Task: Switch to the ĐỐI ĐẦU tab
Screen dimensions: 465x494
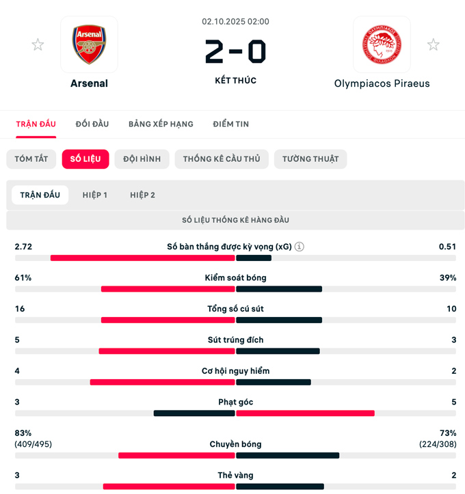Action: coord(92,124)
